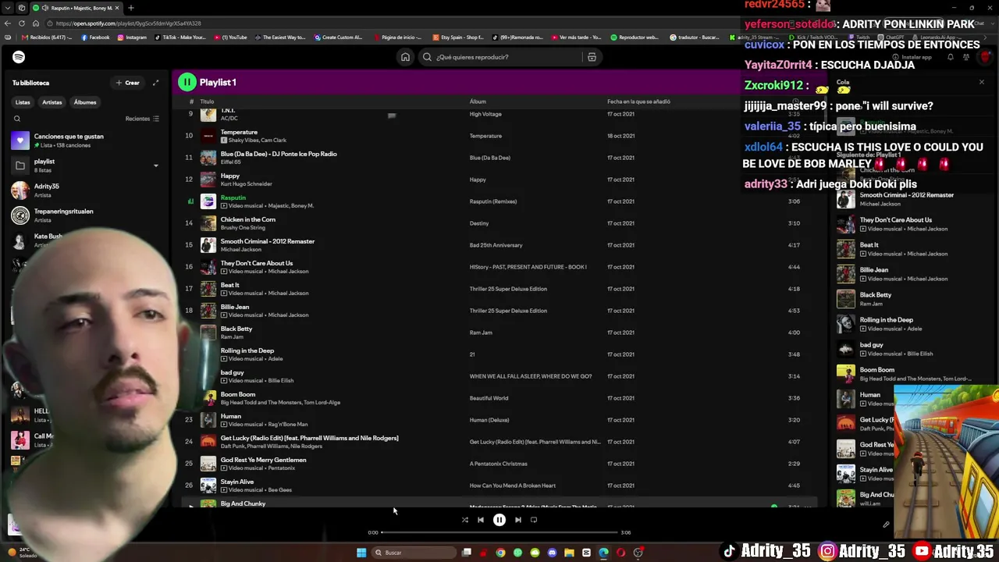
Task: Open the TikTok bookmark
Action: coord(180,37)
